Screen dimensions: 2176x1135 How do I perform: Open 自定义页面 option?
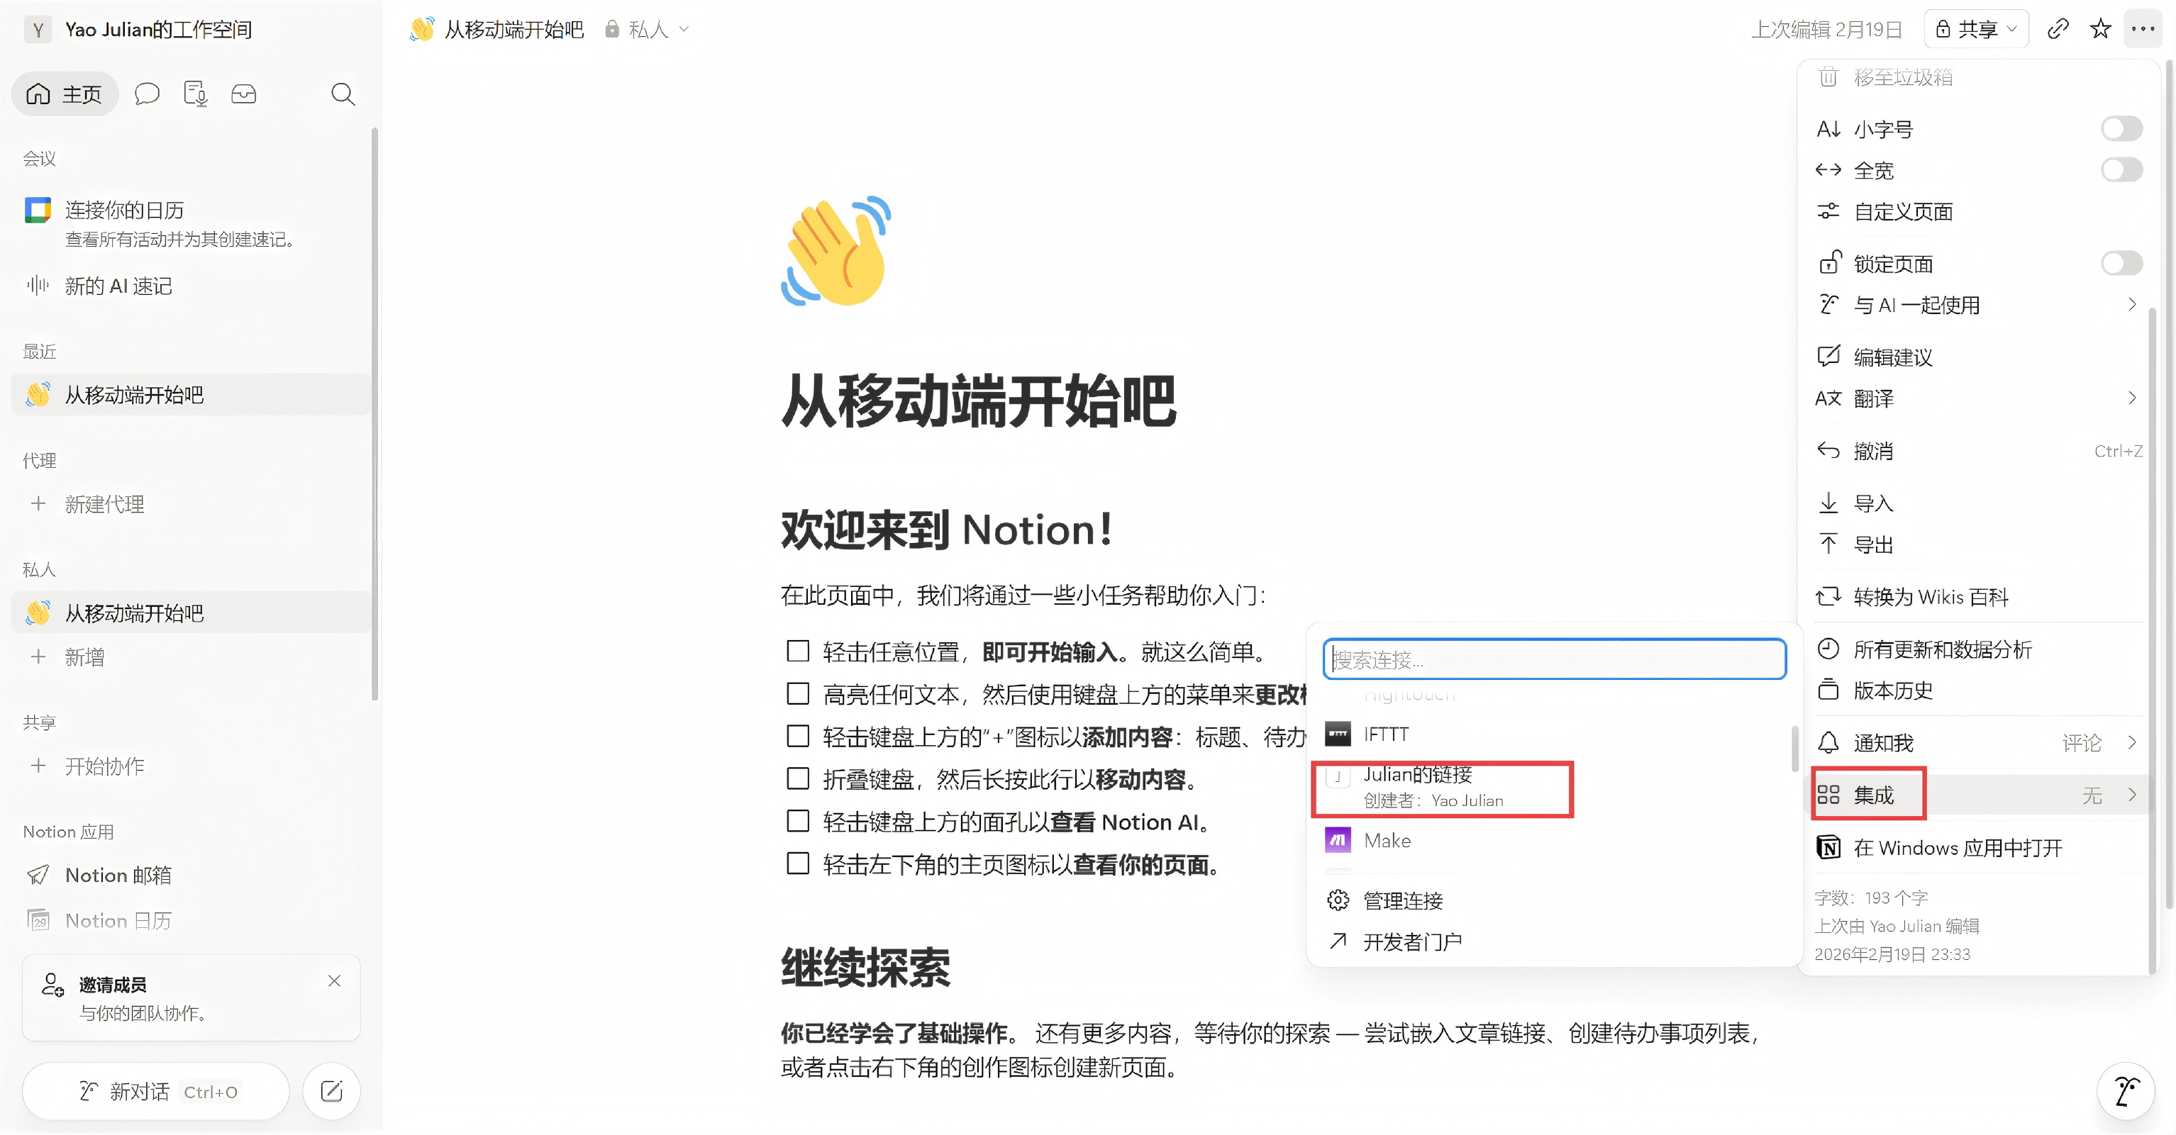point(1977,211)
